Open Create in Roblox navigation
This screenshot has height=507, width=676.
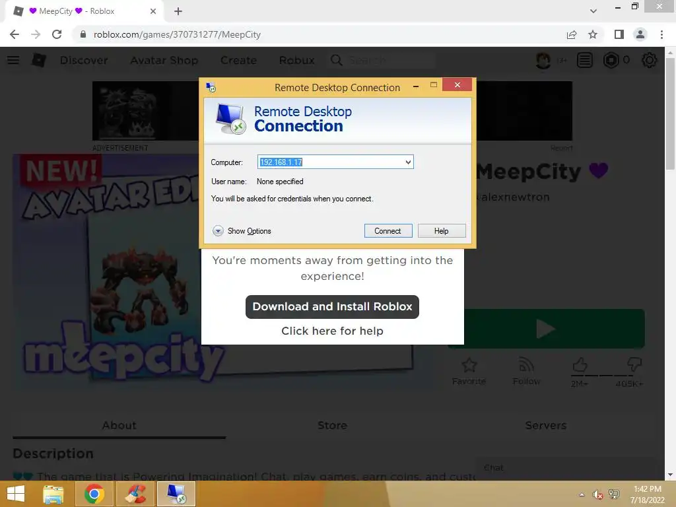coord(238,60)
